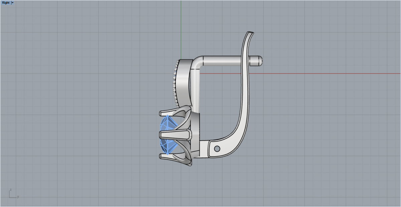Open the Right viewport dropdown arrow
Viewport: 401px width, 207px height.
point(12,3)
